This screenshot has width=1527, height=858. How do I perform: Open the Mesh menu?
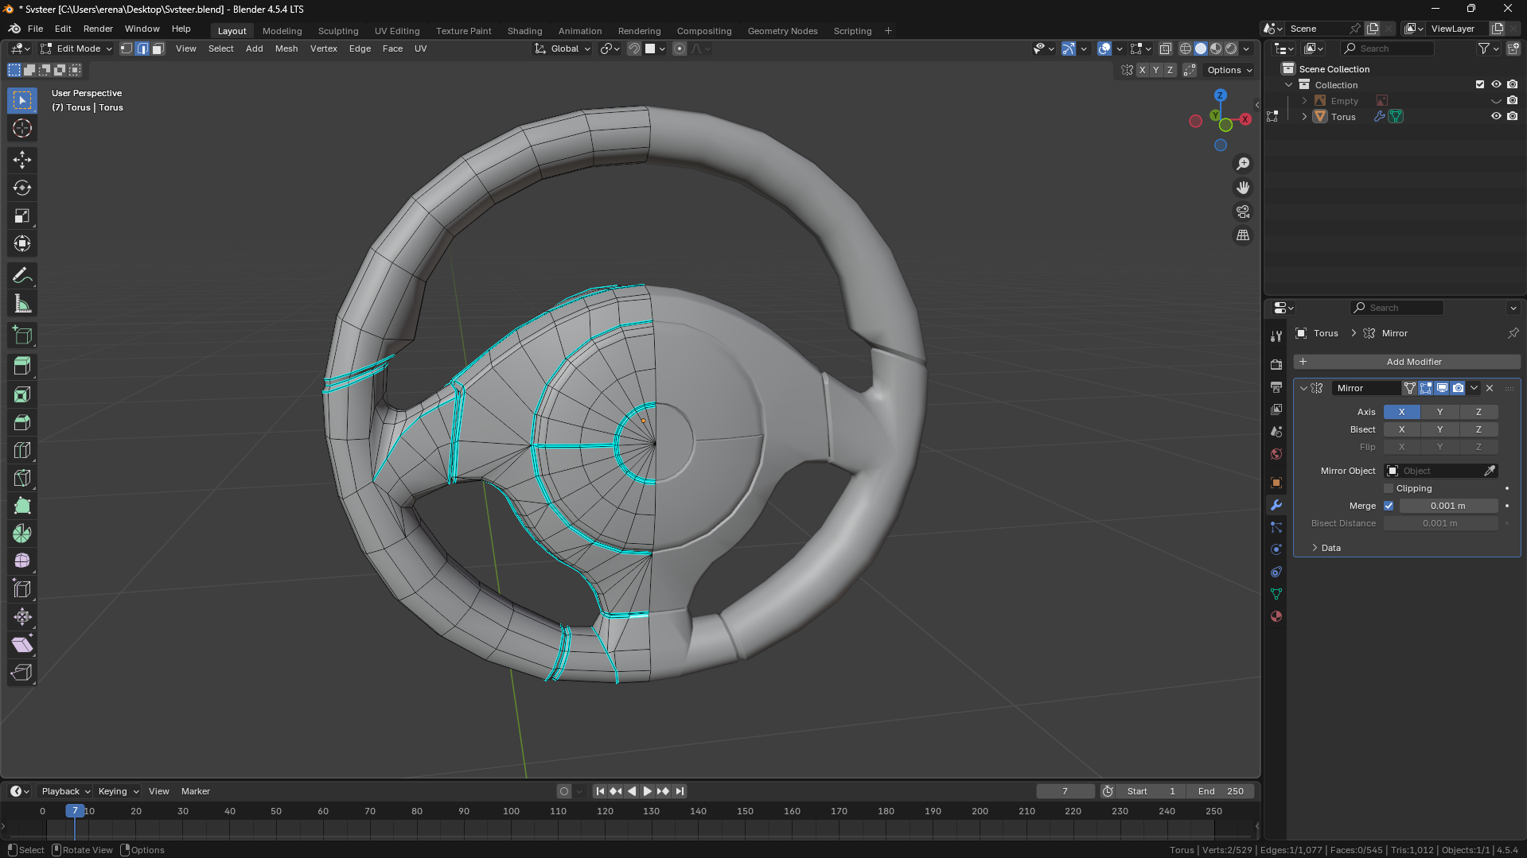pos(286,49)
